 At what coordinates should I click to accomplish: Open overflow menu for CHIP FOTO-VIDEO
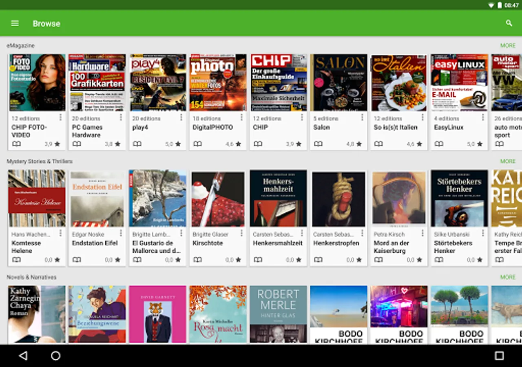[x=60, y=117]
